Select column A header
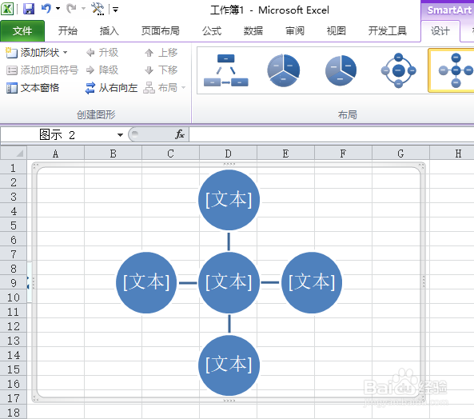 pos(56,154)
